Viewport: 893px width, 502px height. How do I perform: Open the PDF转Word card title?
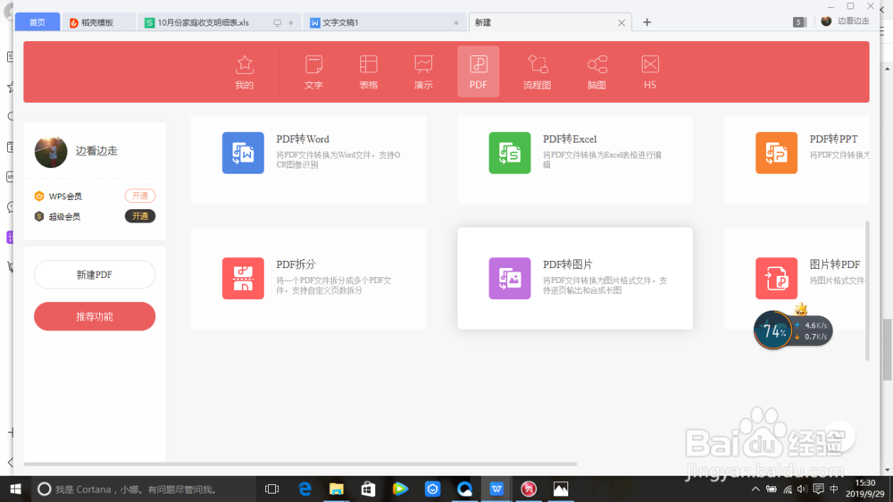pos(303,139)
